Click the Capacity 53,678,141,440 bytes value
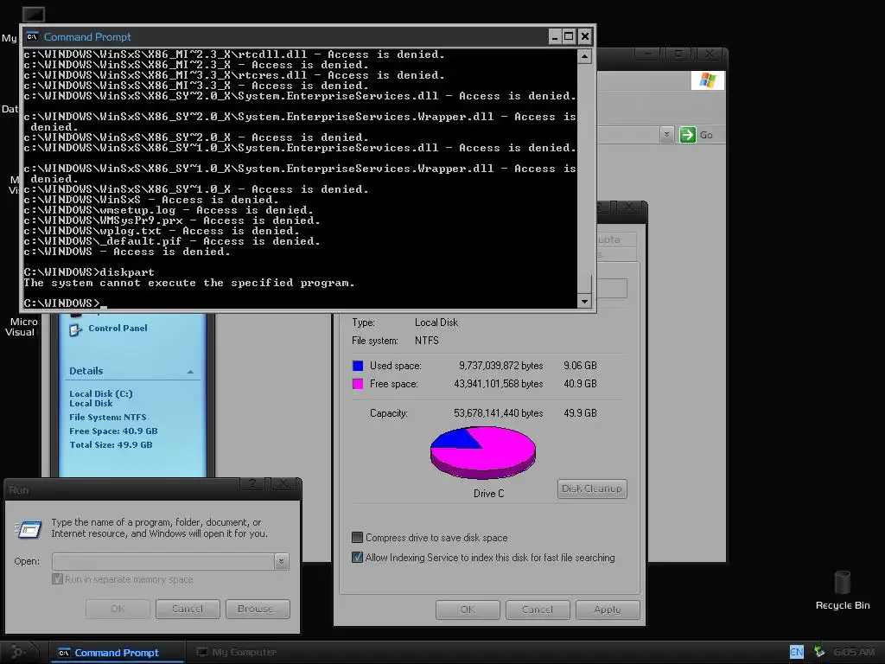The height and width of the screenshot is (664, 885). point(499,413)
